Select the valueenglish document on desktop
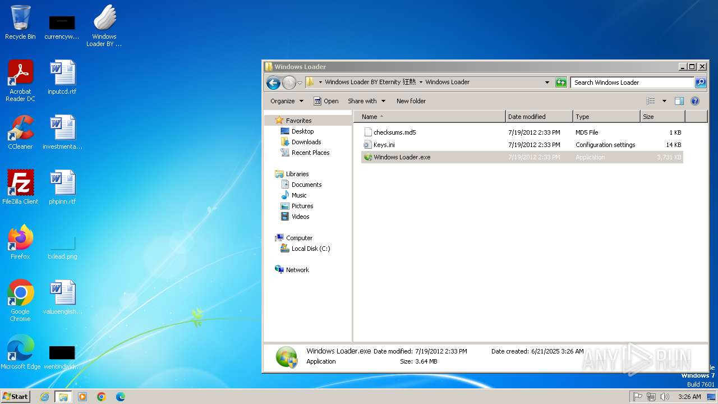Screen dimensions: 718x404 point(62,297)
